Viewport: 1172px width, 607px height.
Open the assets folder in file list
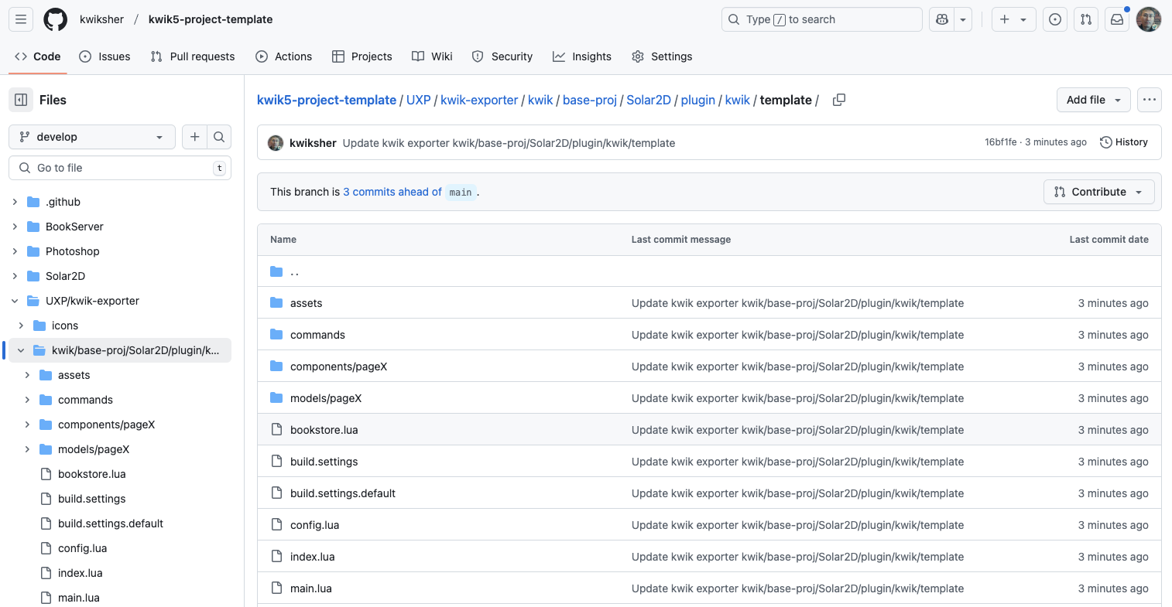(306, 303)
